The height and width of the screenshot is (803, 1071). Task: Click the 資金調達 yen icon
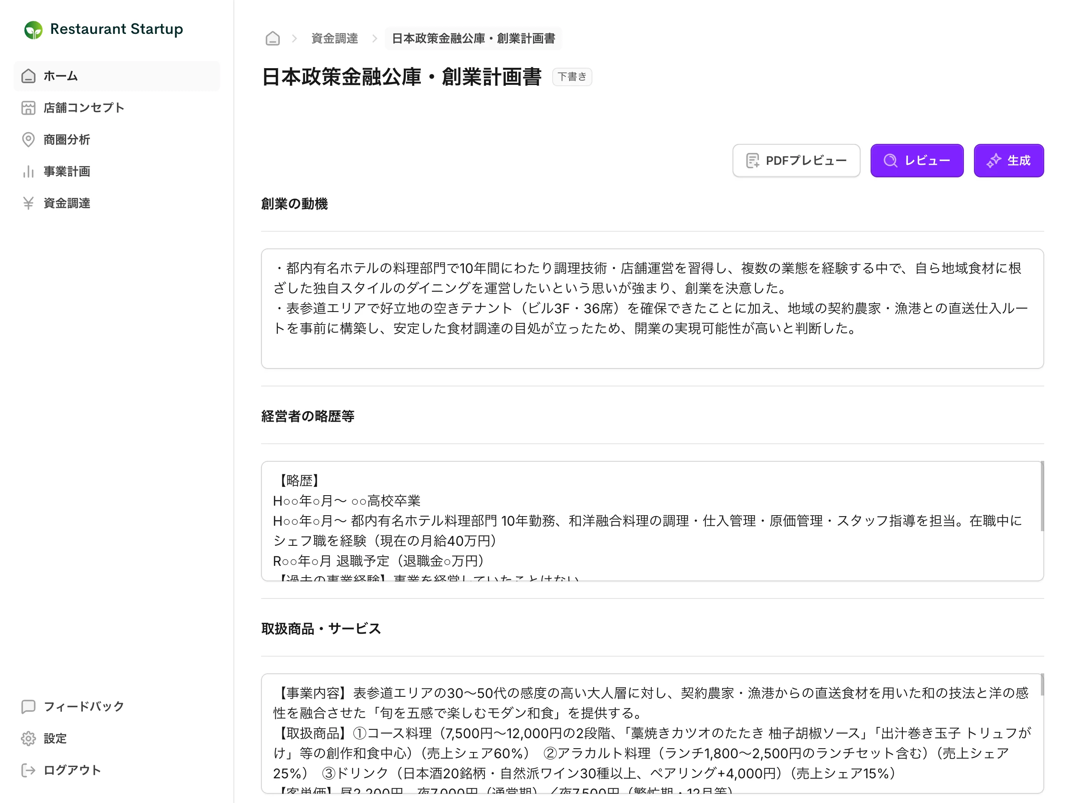pos(28,203)
